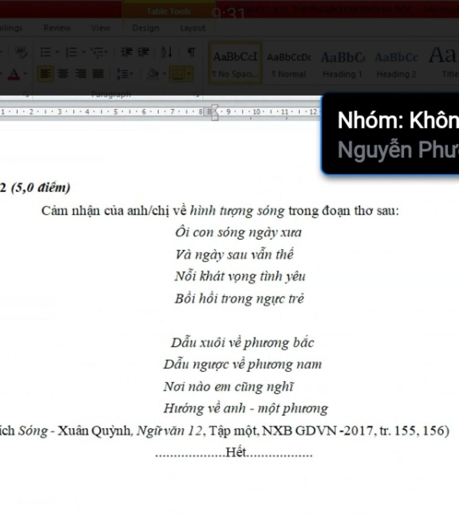Click the Sóng - Xuân Quỳnh citation line
This screenshot has height=519, width=459.
[x=225, y=431]
